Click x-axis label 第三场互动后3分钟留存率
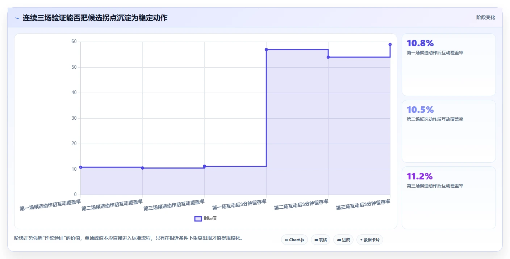This screenshot has height=259, width=510. 363,205
